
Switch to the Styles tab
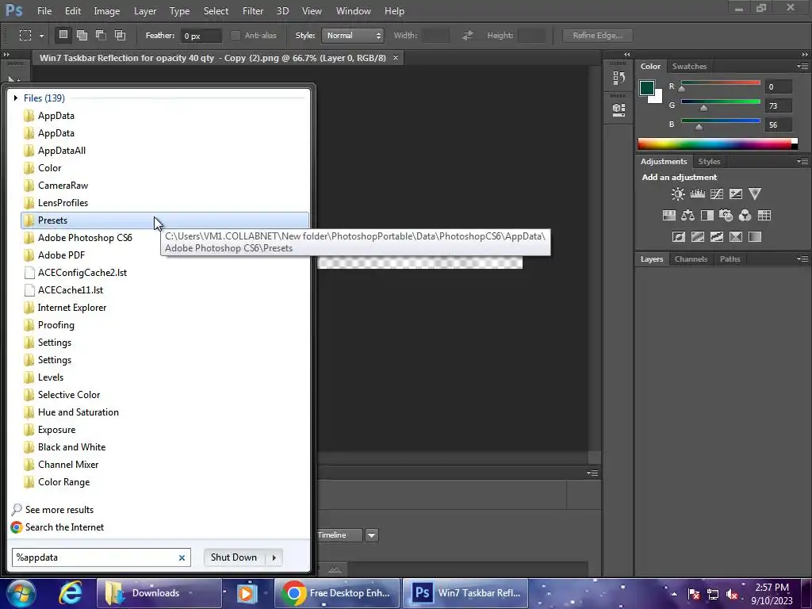[x=709, y=162]
